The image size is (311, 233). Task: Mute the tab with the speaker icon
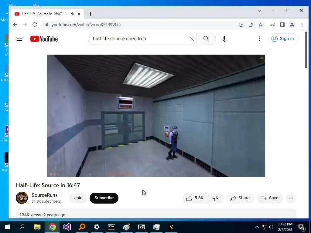[x=73, y=14]
